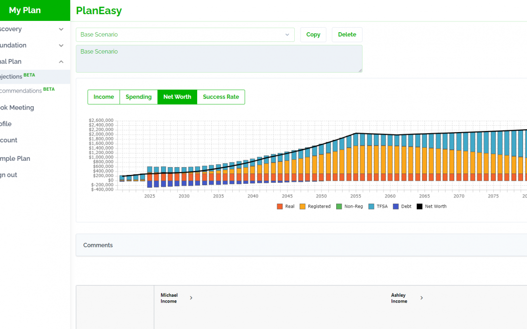The image size is (527, 329).
Task: Click the 2070 axis label
Action: [x=459, y=196]
